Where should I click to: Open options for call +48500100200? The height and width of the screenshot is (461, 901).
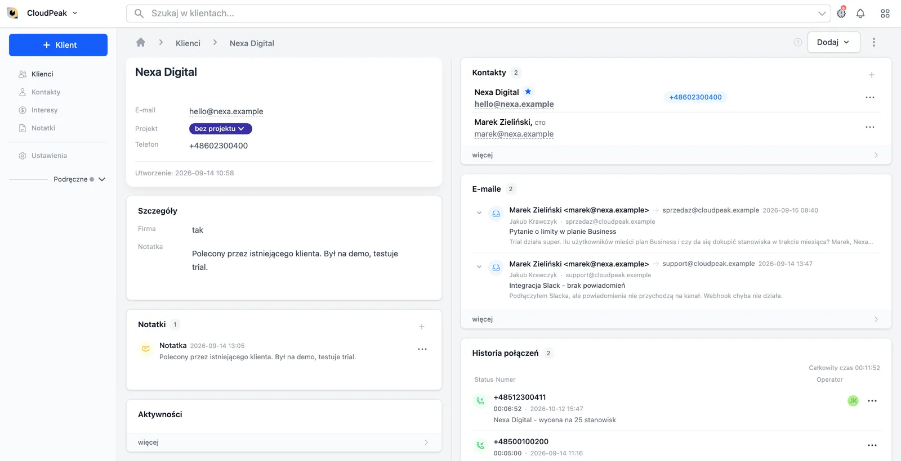(872, 445)
